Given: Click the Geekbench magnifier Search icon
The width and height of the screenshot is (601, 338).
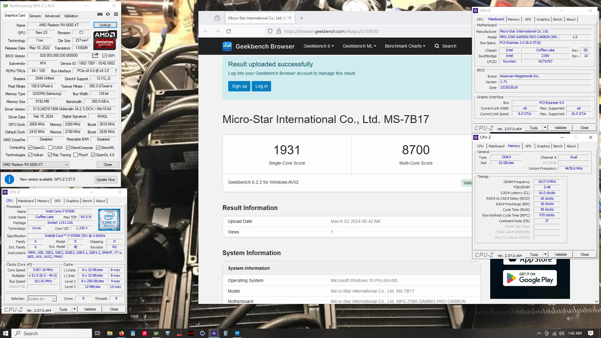Looking at the screenshot, I should click(x=437, y=46).
